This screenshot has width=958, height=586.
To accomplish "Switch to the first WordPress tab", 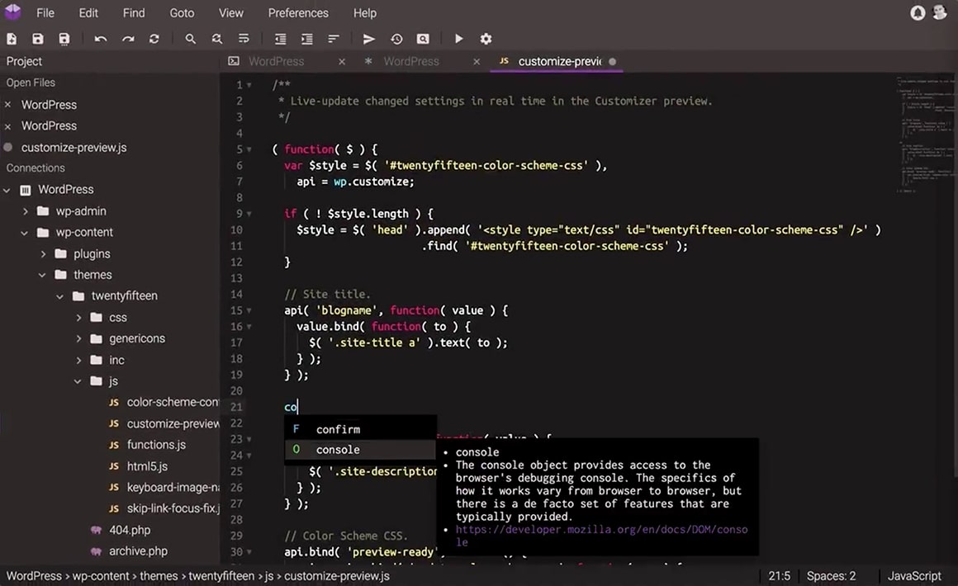I will 277,61.
